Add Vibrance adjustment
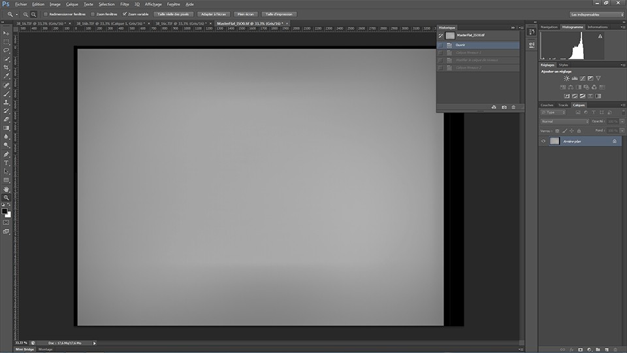The height and width of the screenshot is (353, 627). tap(598, 78)
